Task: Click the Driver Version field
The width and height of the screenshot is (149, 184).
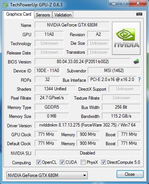Action: click(87, 125)
